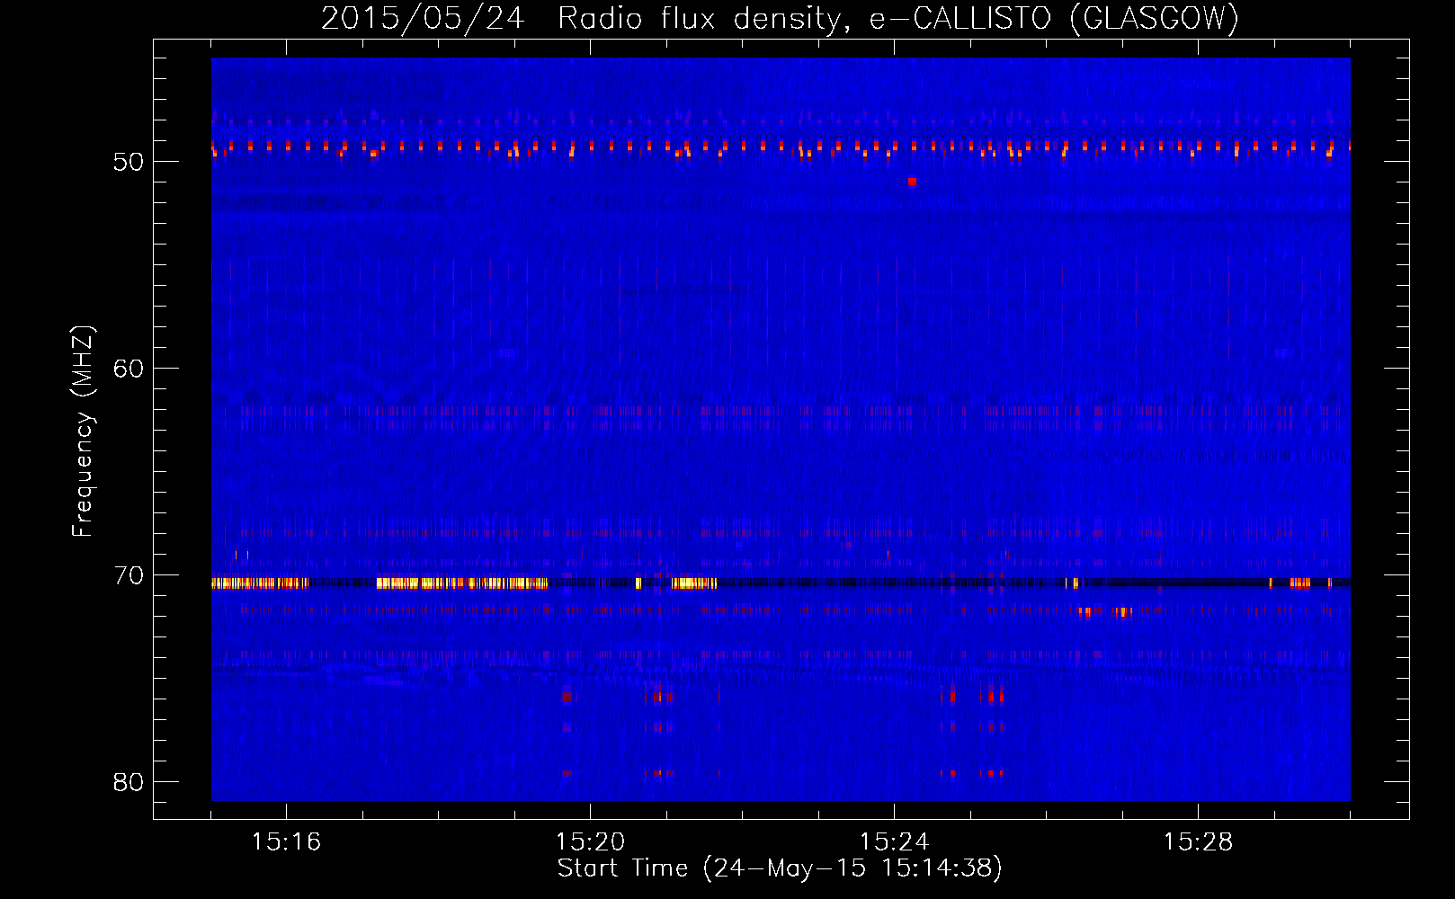Click the 15:16 time tick label

(286, 841)
